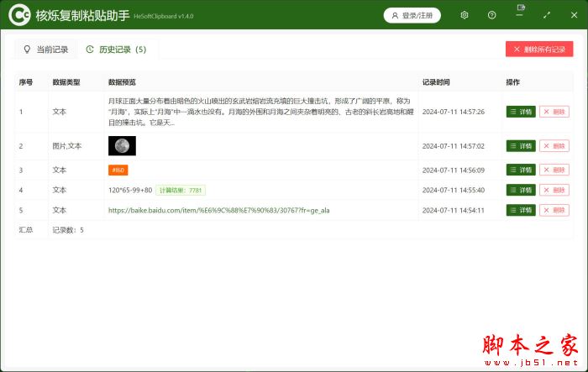The width and height of the screenshot is (588, 372).
Task: Click the 计算结果: 7781 result tag
Action: (x=181, y=190)
